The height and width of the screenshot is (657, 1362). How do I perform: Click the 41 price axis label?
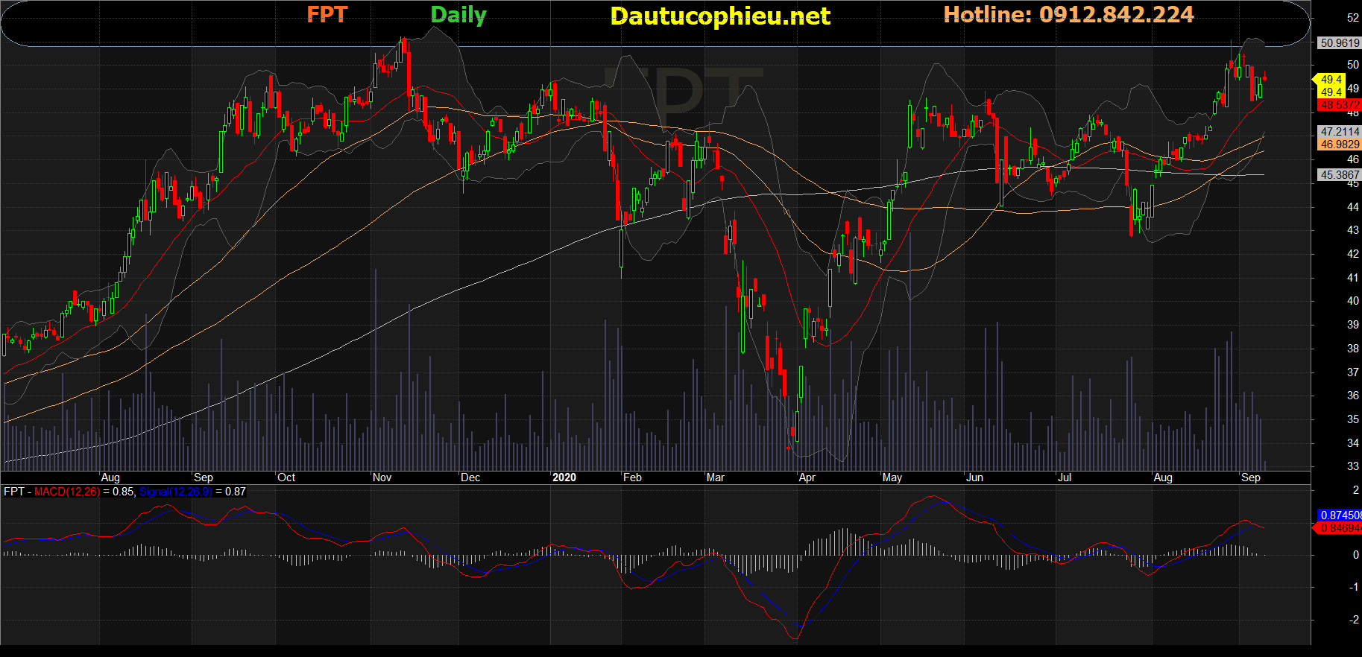(1353, 278)
